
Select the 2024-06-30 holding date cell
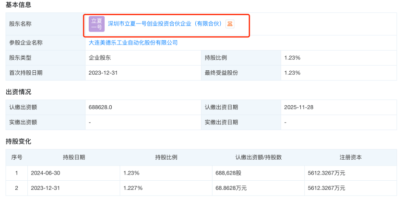point(74,173)
